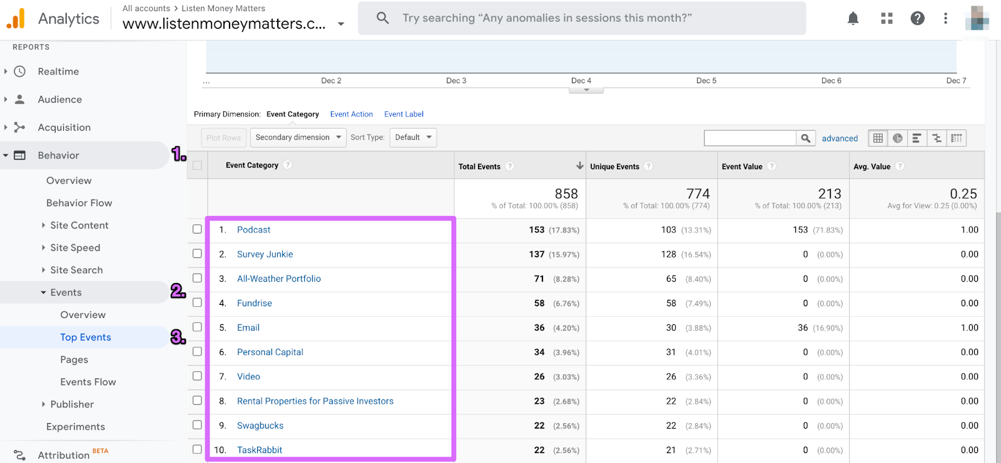Image resolution: width=1001 pixels, height=463 pixels.
Task: Open the Sort Type Default dropdown
Action: (413, 137)
